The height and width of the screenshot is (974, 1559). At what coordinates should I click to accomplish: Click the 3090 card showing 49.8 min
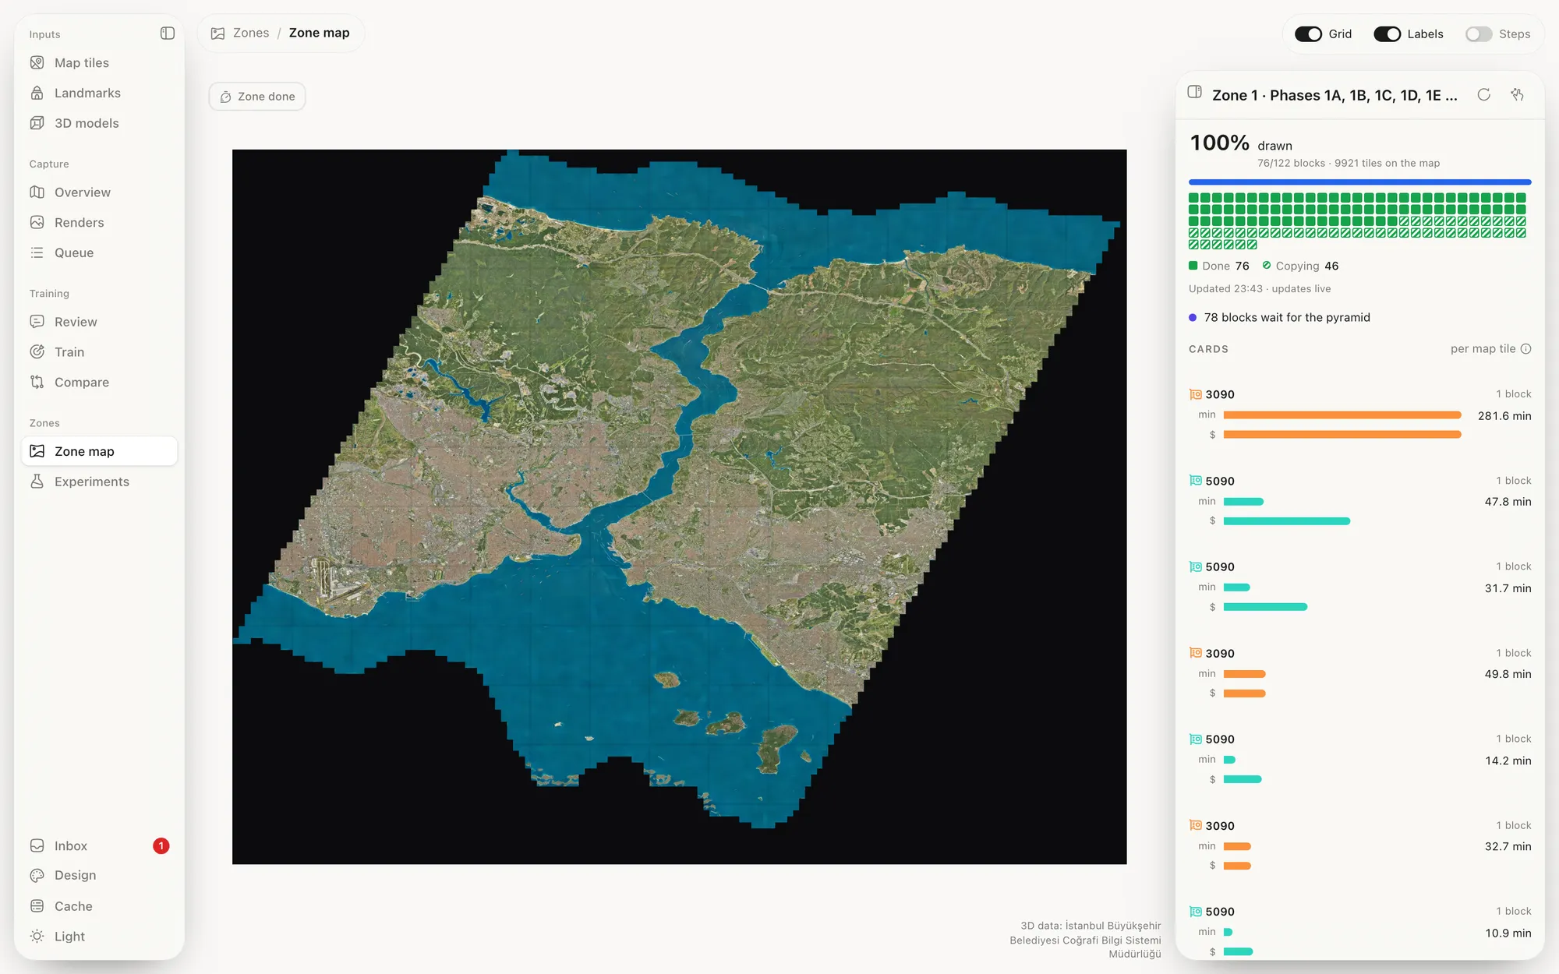(1359, 674)
